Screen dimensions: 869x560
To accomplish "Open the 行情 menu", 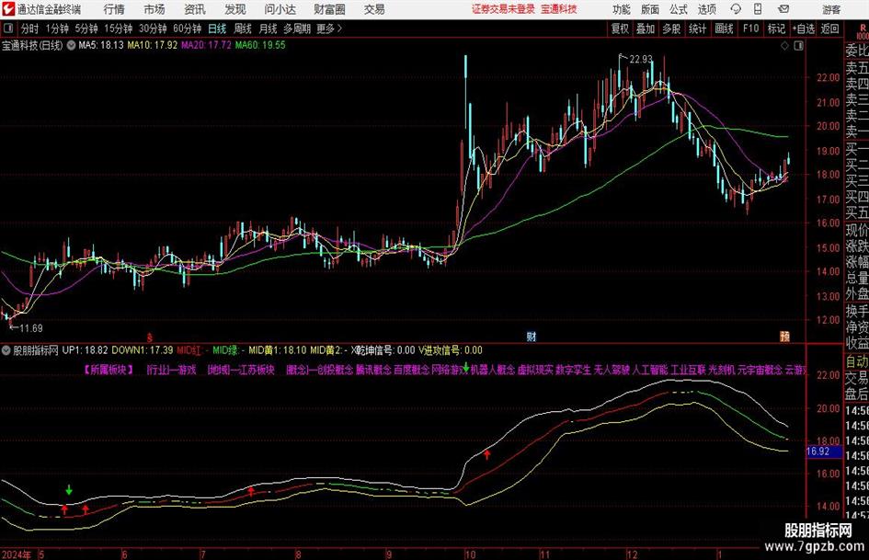I will tap(114, 9).
